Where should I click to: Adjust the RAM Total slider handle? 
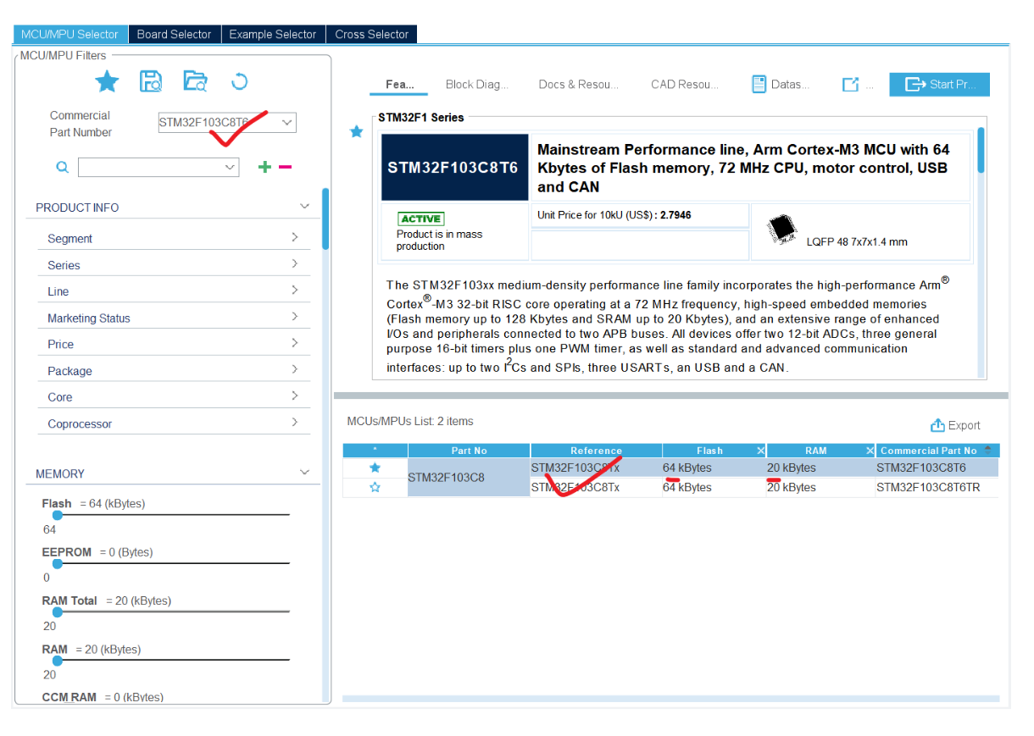(x=57, y=611)
